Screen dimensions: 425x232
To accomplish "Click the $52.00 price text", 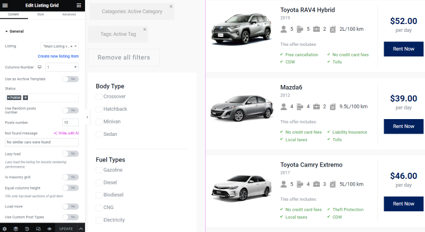I will (404, 21).
